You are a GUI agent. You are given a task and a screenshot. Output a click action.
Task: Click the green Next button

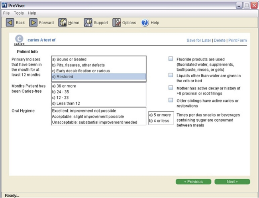pos(232,182)
